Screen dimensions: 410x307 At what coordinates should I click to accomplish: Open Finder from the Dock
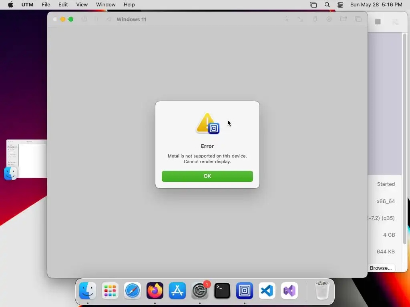(88, 291)
